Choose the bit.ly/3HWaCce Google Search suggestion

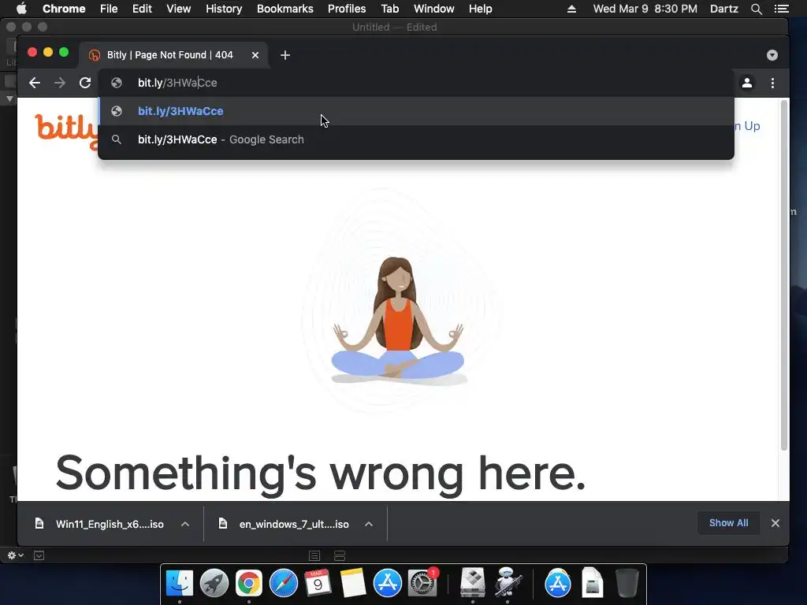(x=416, y=139)
